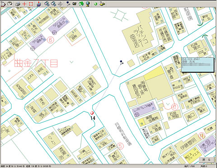Click the circled number 5 on map

tap(120, 146)
